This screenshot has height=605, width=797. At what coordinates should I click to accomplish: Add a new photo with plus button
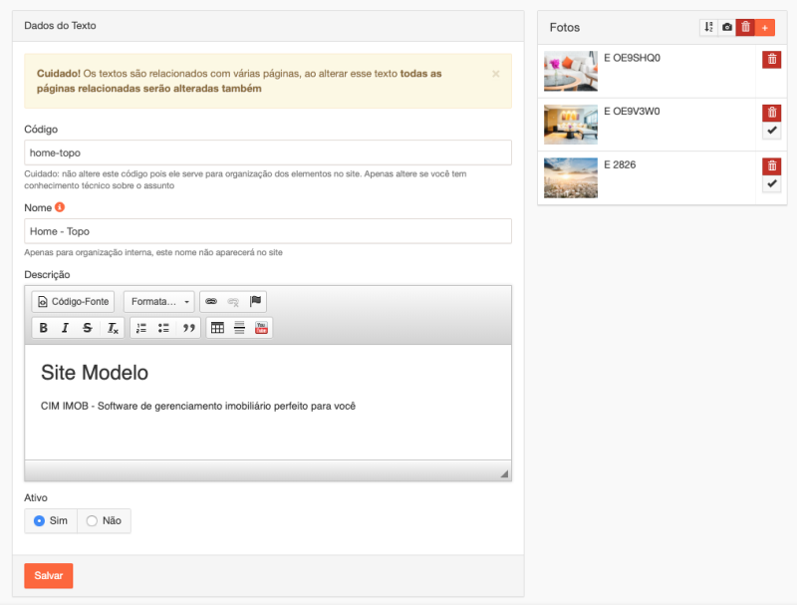pyautogui.click(x=765, y=27)
